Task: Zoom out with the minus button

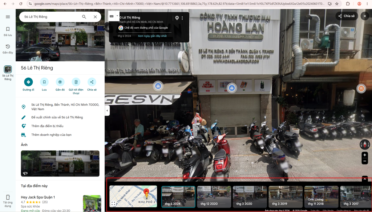Action: (365, 161)
